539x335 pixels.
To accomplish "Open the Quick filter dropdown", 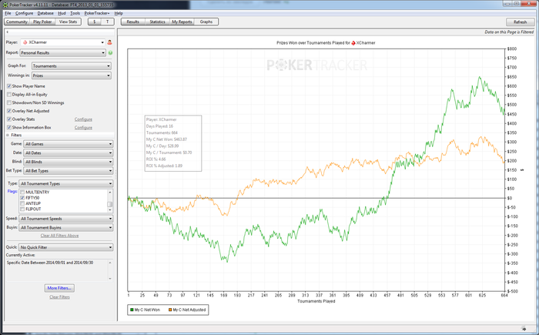I will pos(65,247).
